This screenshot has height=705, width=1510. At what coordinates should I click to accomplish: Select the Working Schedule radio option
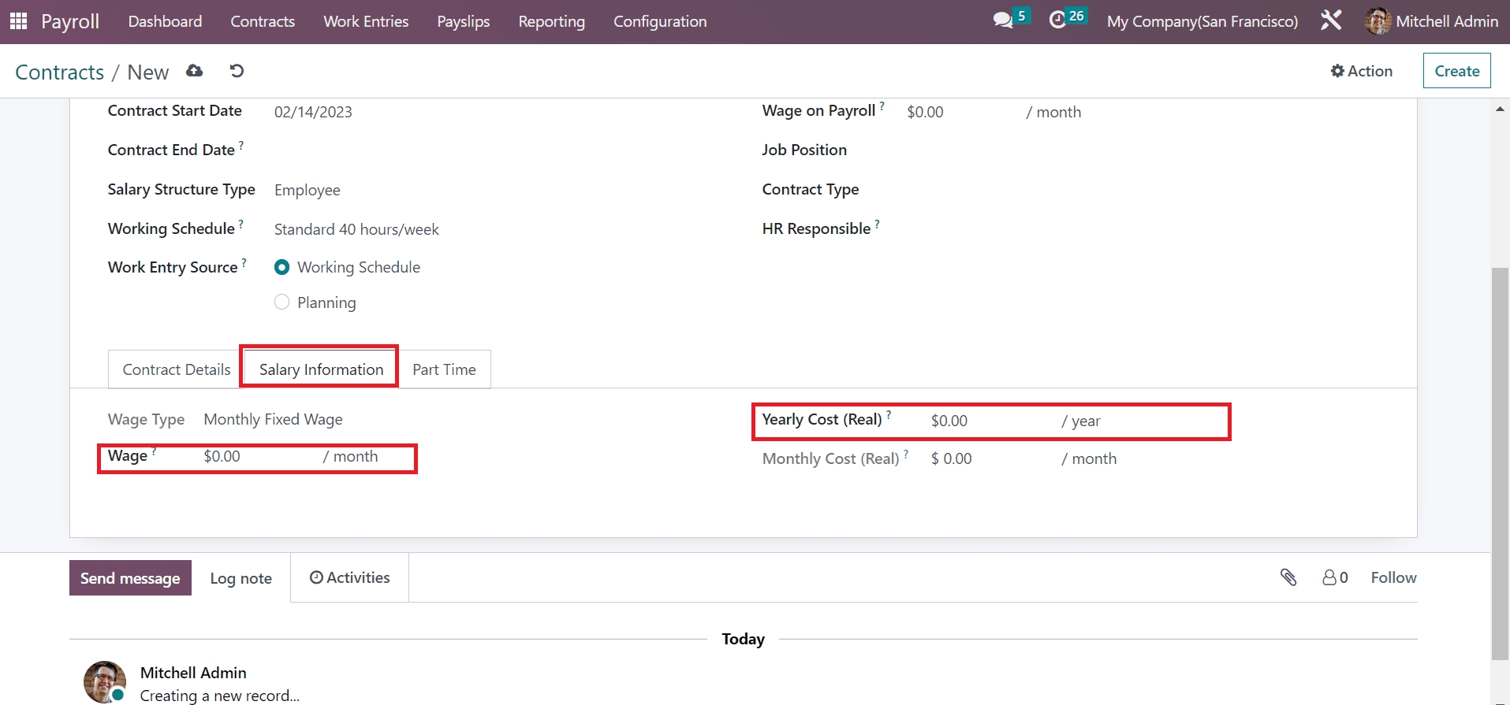(281, 267)
